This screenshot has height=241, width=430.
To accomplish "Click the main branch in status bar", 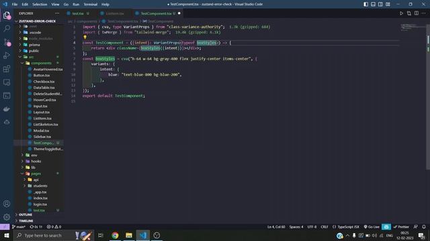I will coord(19,227).
